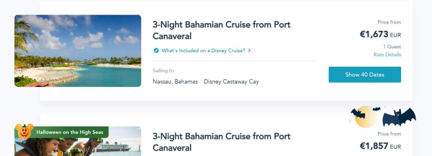Viewport: 432px width, 156px height.
Task: Click the €1,673 price amount
Action: pyautogui.click(x=374, y=34)
